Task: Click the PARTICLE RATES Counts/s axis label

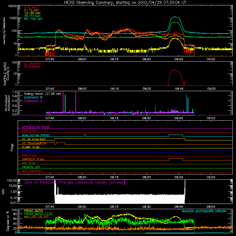Action: pyautogui.click(x=6, y=74)
